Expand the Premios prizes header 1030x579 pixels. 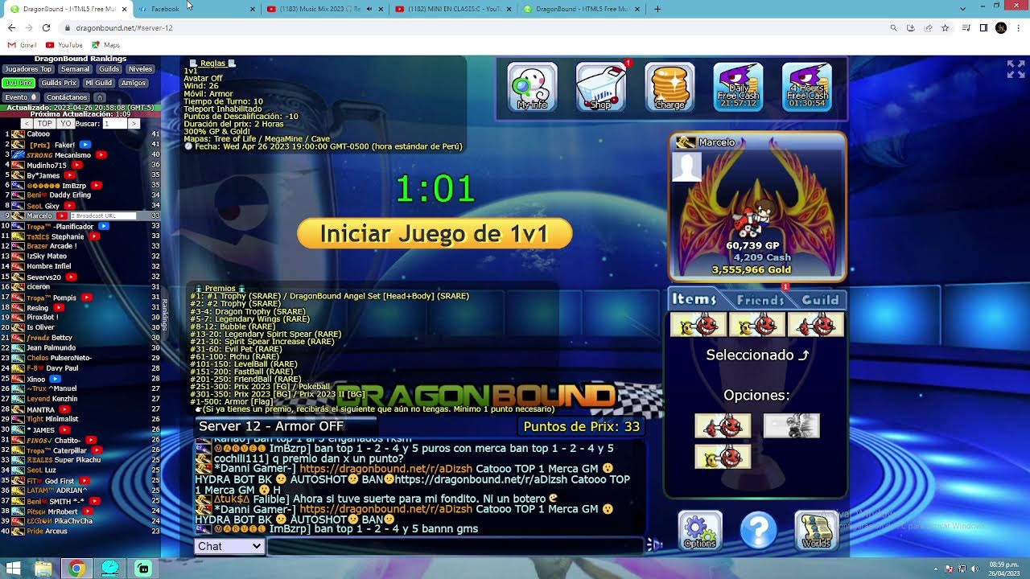[220, 288]
